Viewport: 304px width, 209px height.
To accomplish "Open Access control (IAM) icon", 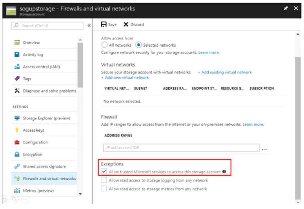I will (17, 67).
